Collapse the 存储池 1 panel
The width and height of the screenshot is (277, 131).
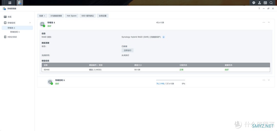coord(269,22)
